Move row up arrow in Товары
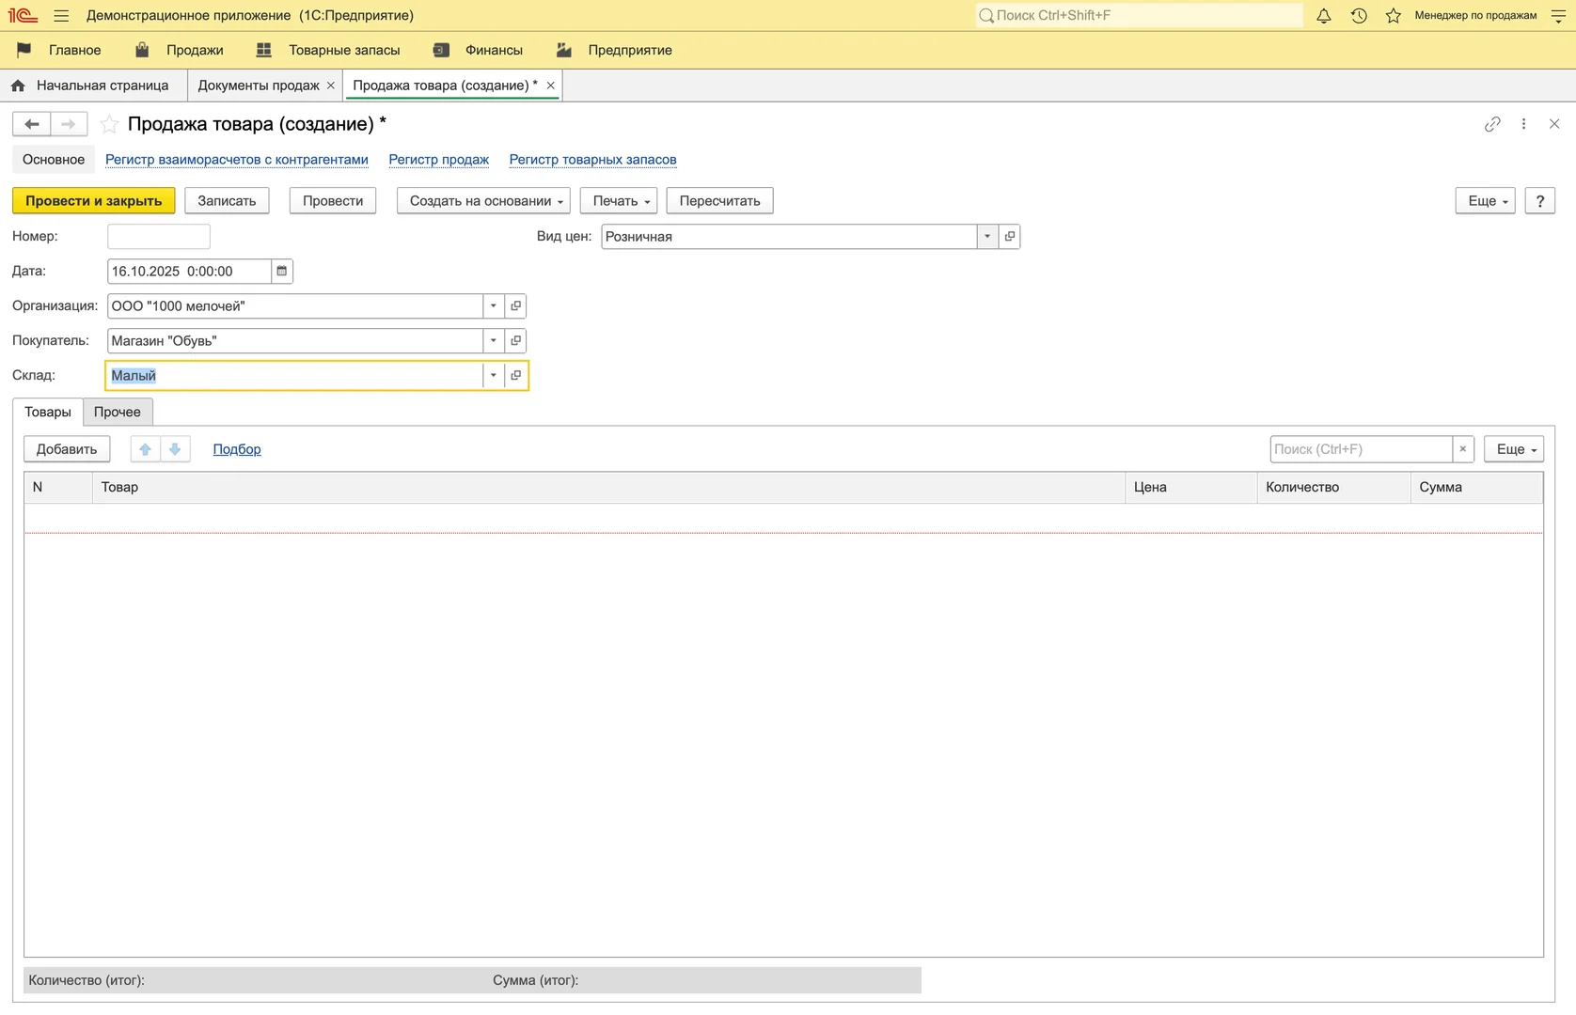 (x=145, y=449)
